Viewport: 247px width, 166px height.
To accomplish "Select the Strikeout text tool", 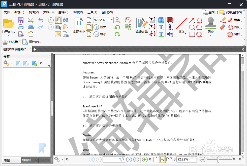I will click(x=161, y=27).
